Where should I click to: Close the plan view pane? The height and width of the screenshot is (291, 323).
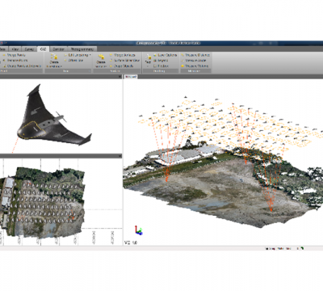pos(120,156)
